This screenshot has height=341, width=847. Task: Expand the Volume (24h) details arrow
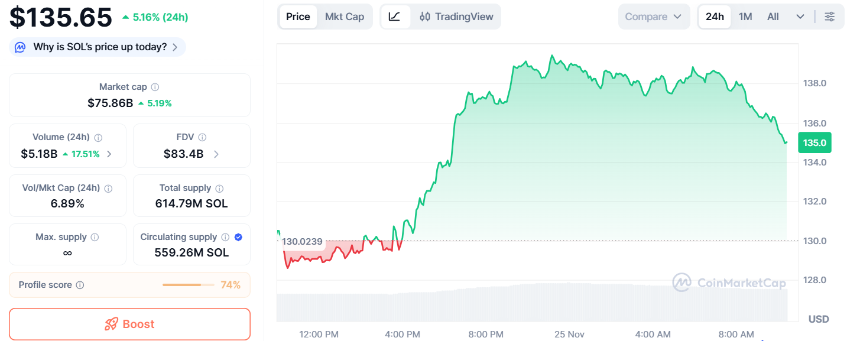pyautogui.click(x=109, y=154)
